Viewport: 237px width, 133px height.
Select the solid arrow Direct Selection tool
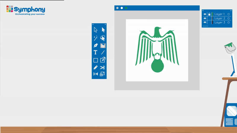pos(103,30)
